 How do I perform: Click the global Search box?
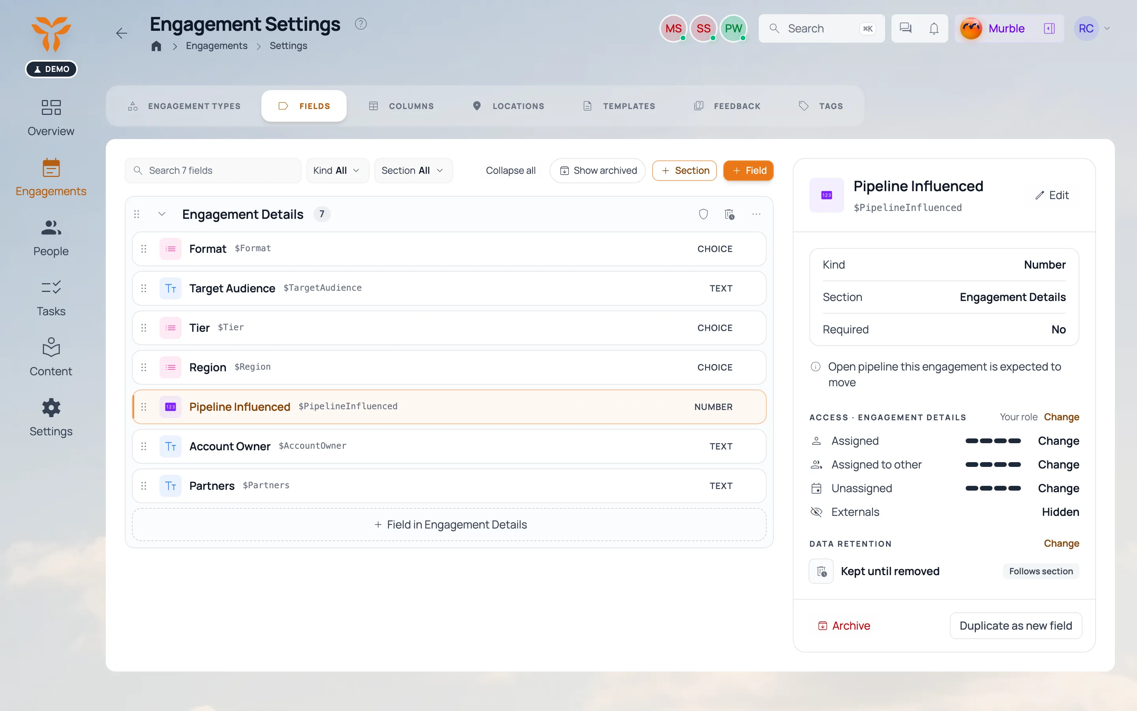click(x=821, y=29)
